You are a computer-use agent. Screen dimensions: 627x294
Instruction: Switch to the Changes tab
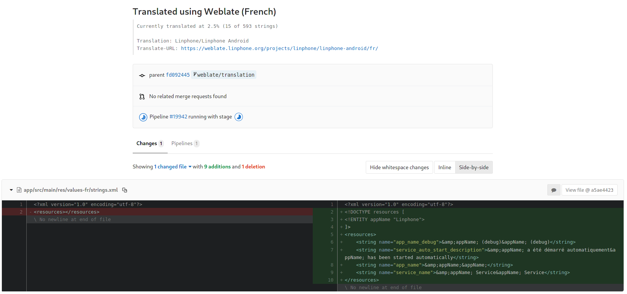pyautogui.click(x=150, y=144)
